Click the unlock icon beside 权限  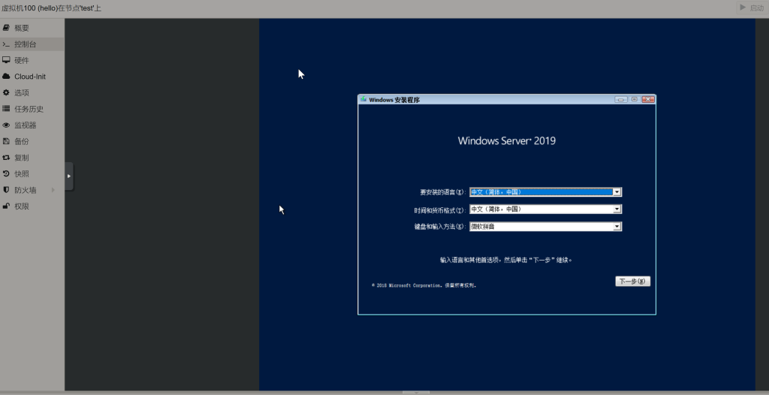6,206
